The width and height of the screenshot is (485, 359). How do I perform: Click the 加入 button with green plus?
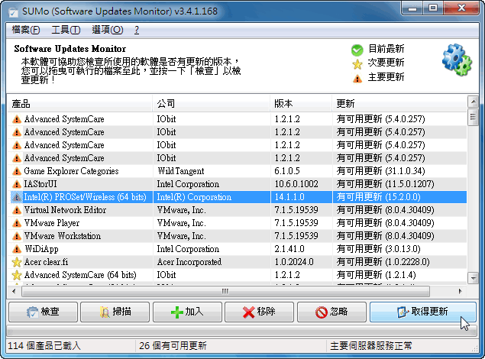pyautogui.click(x=187, y=312)
